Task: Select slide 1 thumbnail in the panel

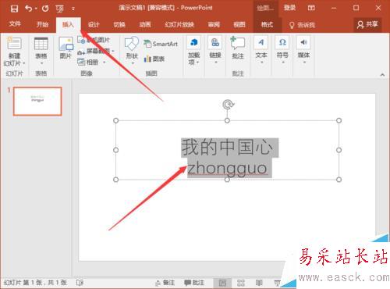Action: click(37, 101)
